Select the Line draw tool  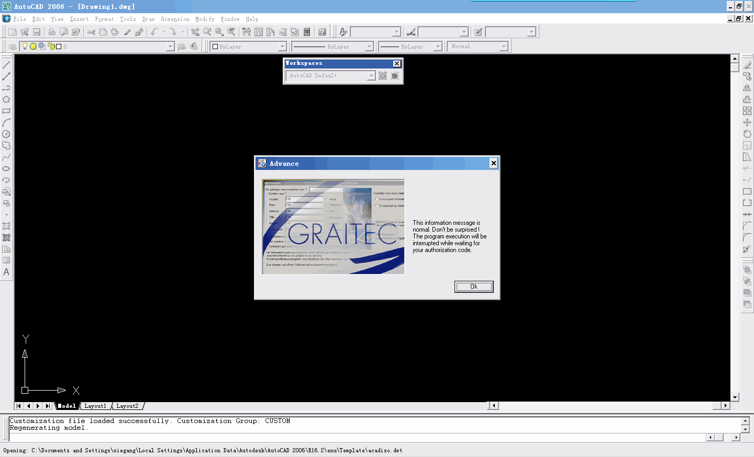pyautogui.click(x=6, y=65)
